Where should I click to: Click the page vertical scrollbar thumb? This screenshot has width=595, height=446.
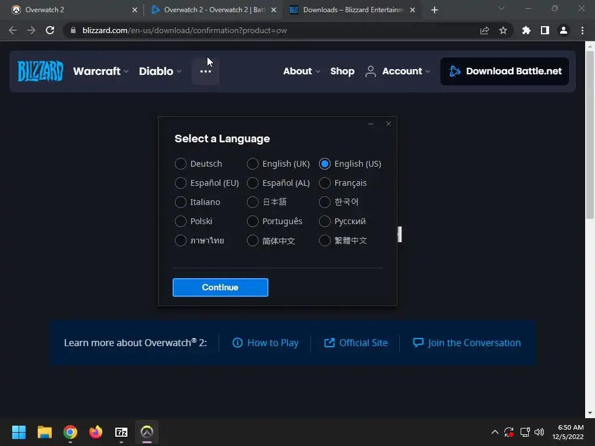tap(590, 135)
